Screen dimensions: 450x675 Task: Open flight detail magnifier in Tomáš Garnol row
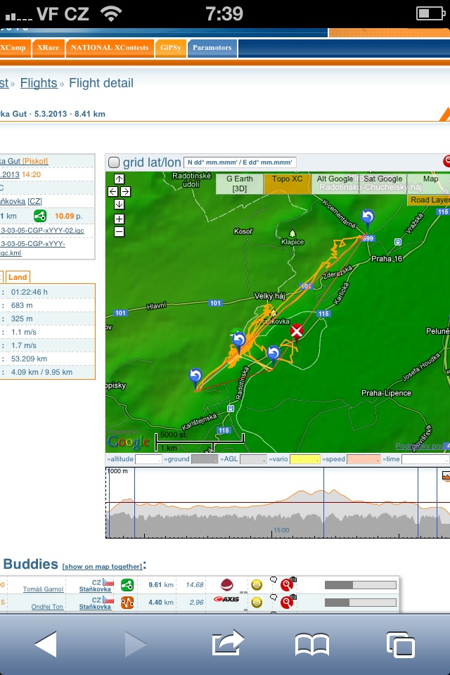pos(287,585)
